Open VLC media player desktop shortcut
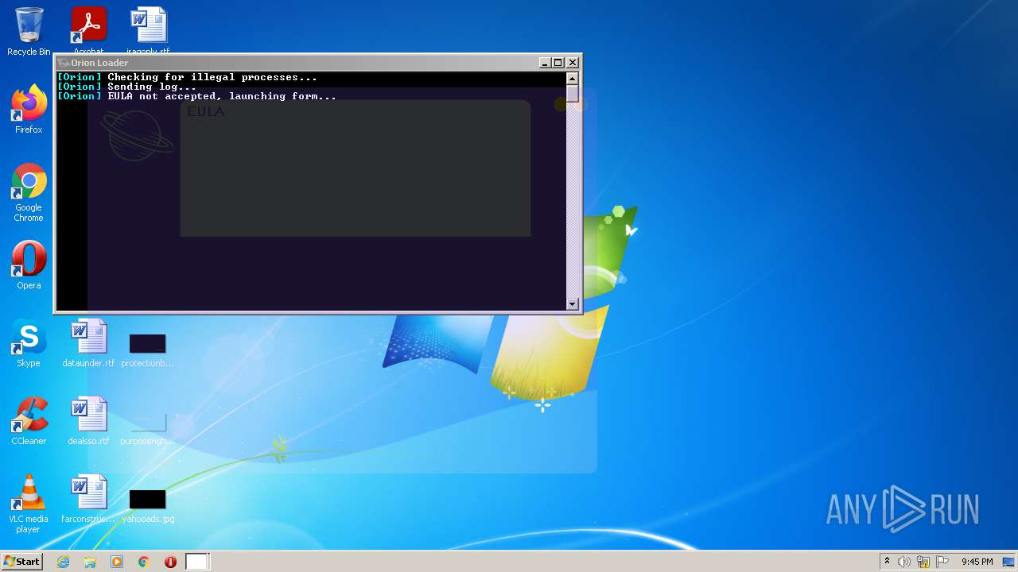 (x=29, y=504)
